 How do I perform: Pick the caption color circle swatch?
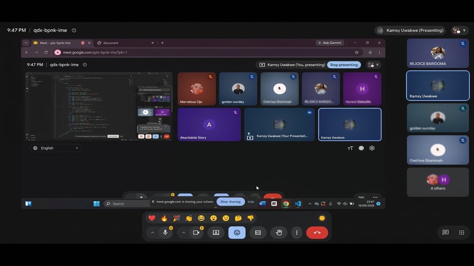pyautogui.click(x=361, y=148)
